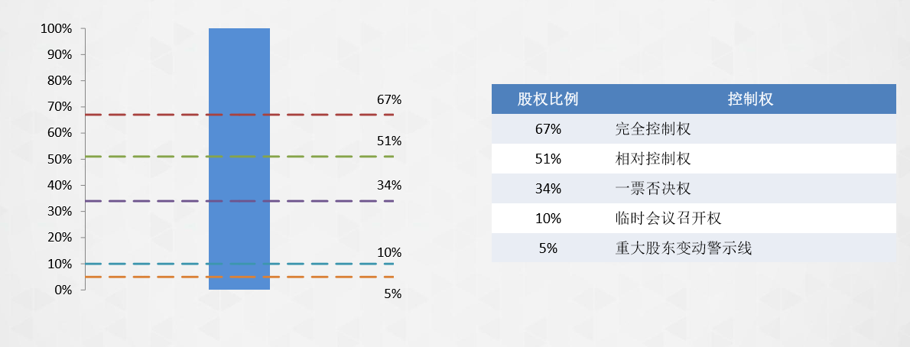Click the 5% label below orange line
This screenshot has width=910, height=347.
[x=392, y=293]
